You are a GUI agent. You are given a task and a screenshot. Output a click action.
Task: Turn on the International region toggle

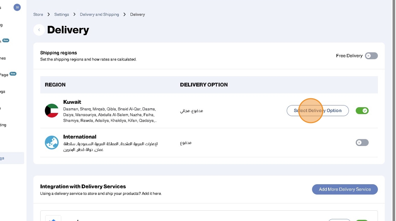click(362, 143)
